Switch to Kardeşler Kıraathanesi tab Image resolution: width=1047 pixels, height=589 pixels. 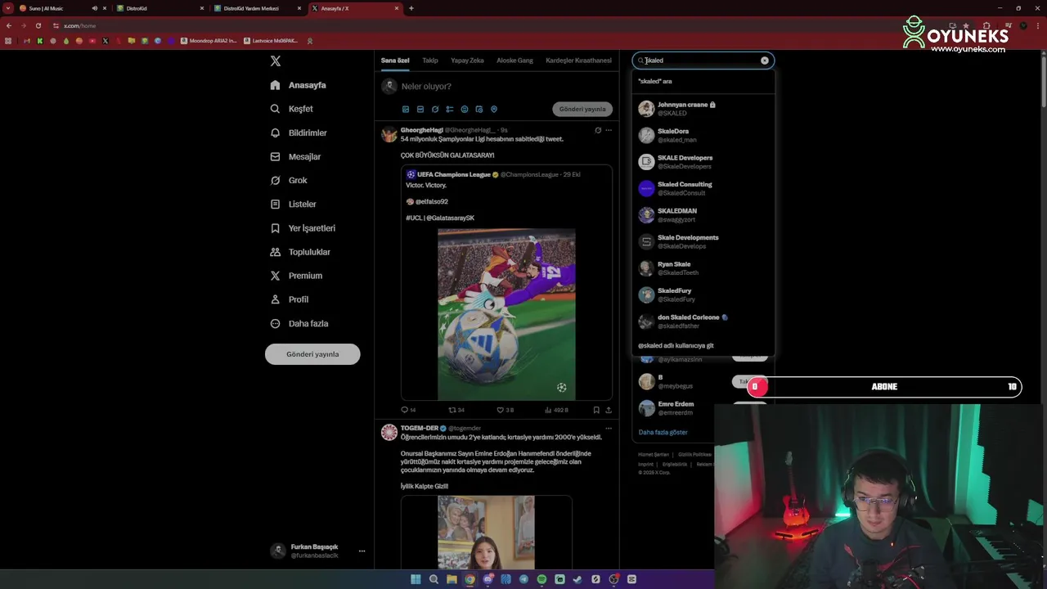pos(578,61)
